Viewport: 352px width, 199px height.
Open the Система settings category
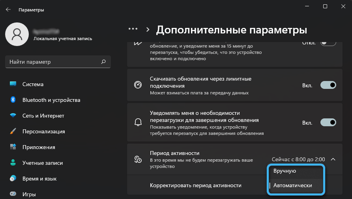[33, 84]
